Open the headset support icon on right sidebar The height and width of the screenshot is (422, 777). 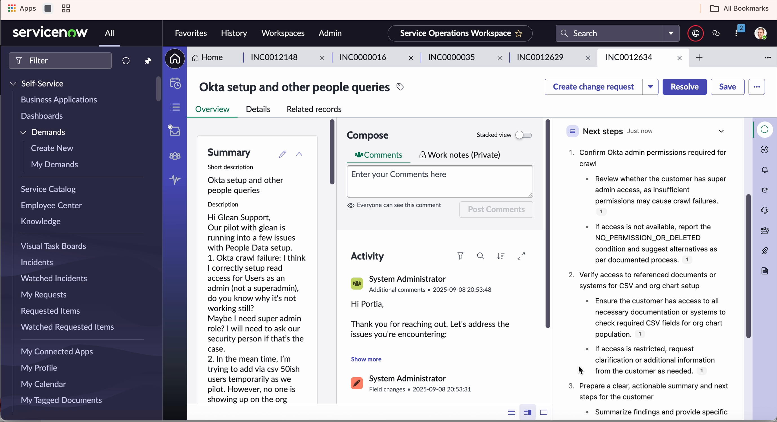pyautogui.click(x=765, y=210)
